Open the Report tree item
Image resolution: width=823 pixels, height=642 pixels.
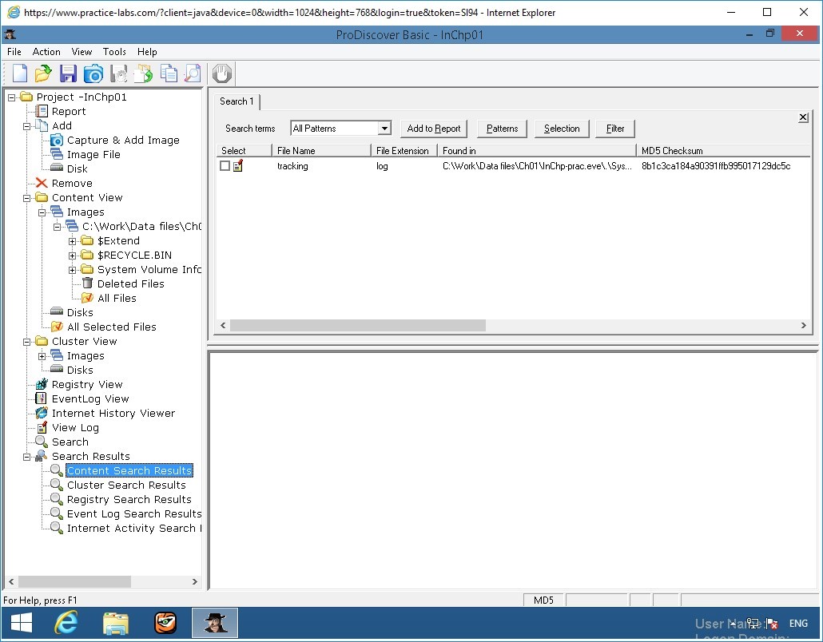68,111
